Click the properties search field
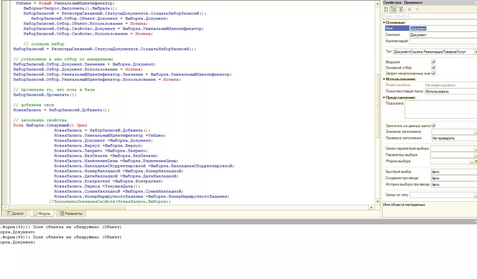 point(430,16)
